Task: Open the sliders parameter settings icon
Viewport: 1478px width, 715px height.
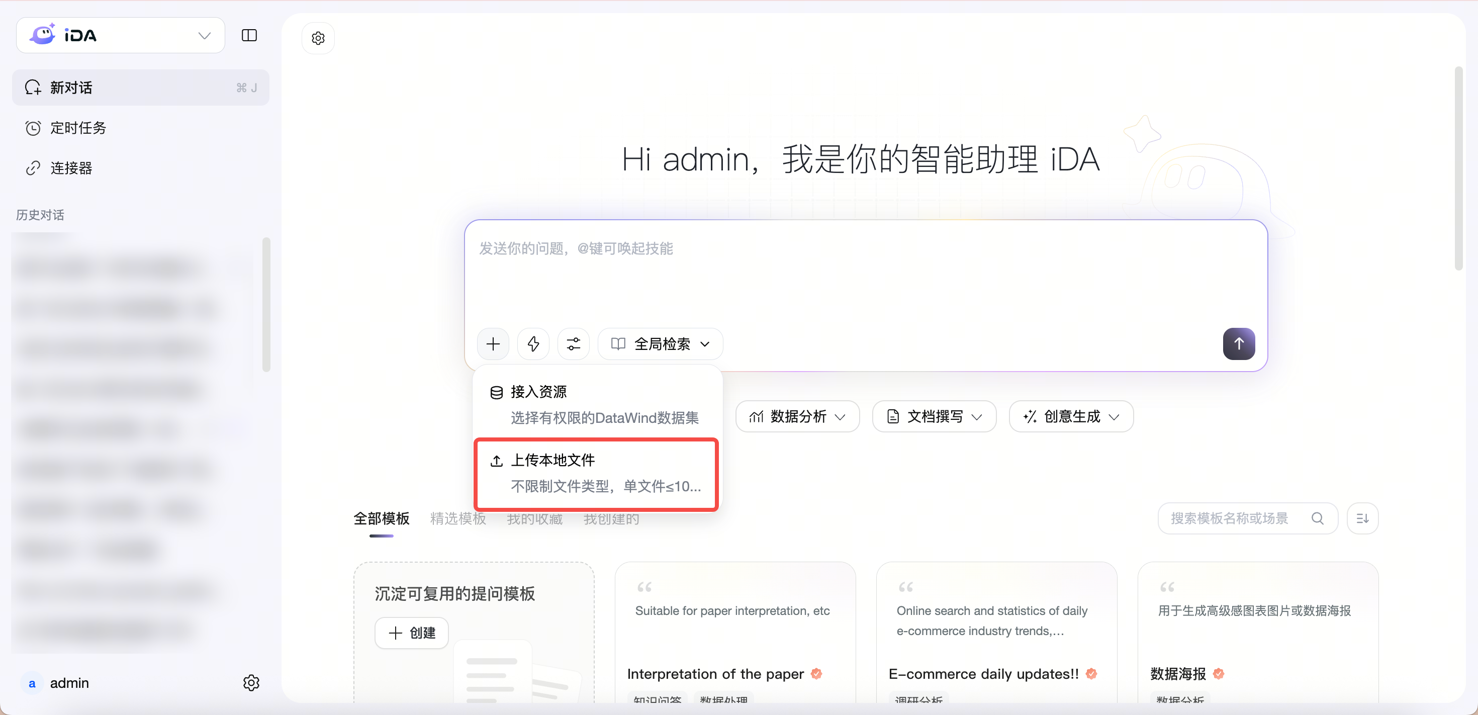Action: [573, 344]
